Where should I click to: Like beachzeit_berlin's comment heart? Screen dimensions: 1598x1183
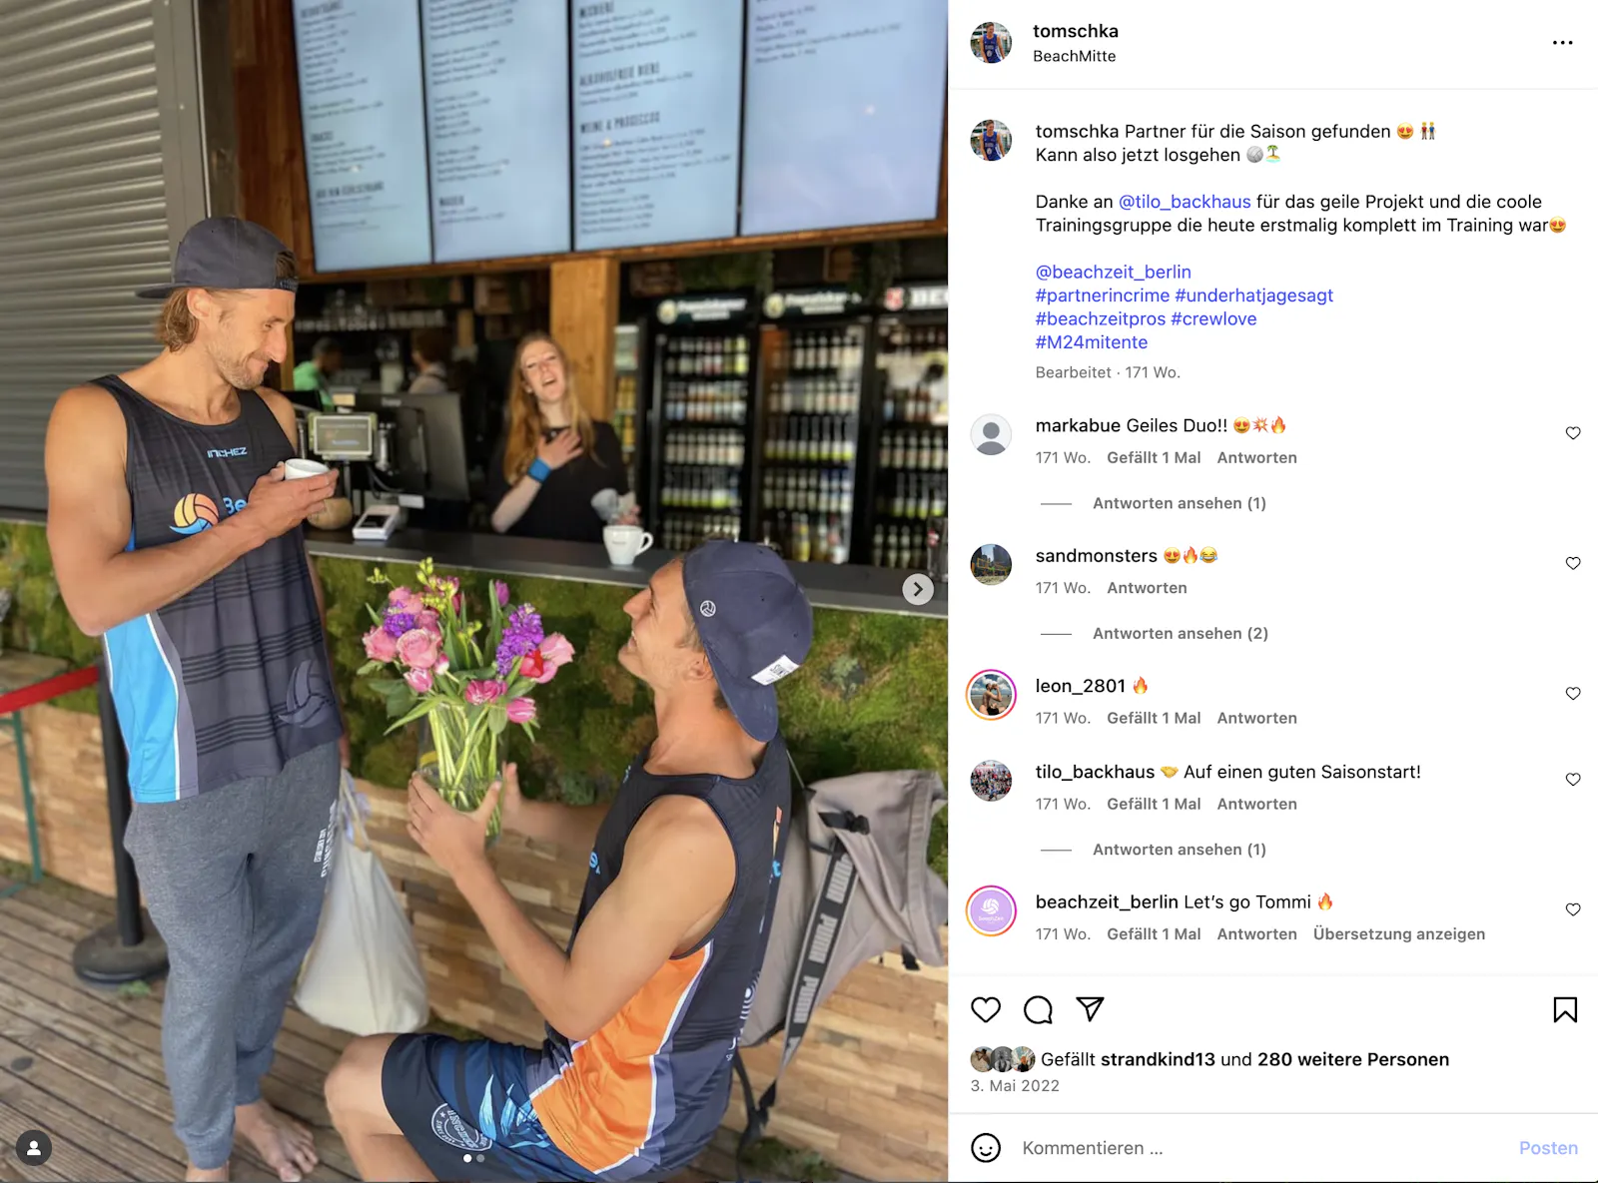(x=1573, y=909)
